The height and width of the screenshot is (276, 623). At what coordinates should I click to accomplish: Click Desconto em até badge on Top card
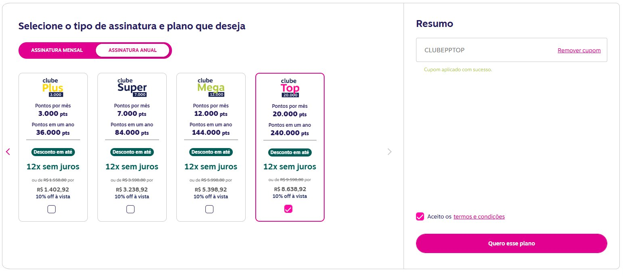tap(290, 152)
